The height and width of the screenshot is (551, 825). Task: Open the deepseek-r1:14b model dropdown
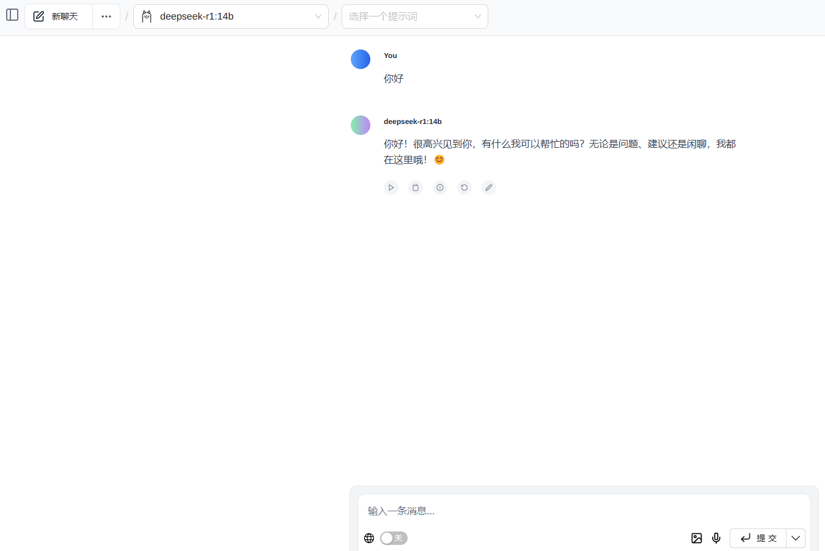(231, 16)
